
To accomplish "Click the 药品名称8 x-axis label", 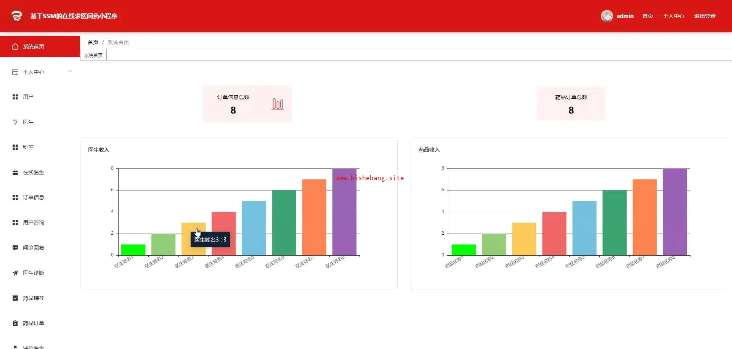I will 666,262.
